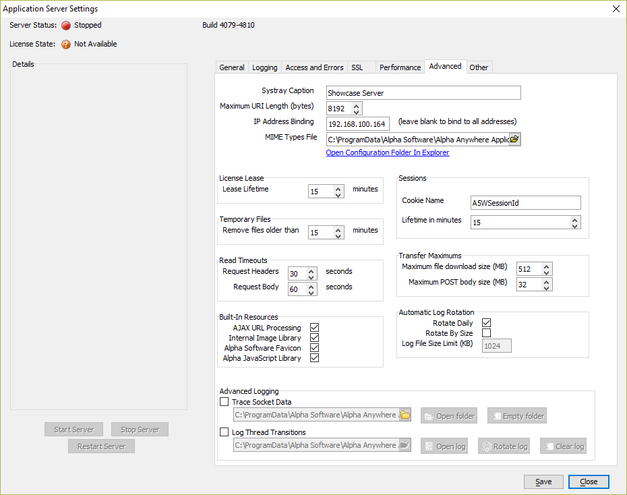627x495 pixels.
Task: Enable Log Thread Transitions checkbox
Action: 225,432
